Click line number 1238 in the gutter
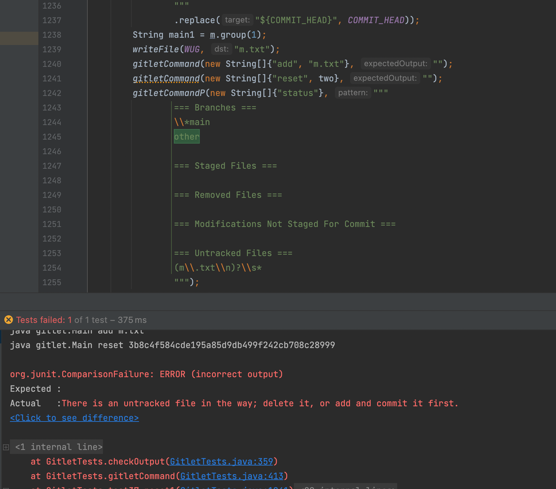This screenshot has width=556, height=489. [52, 35]
